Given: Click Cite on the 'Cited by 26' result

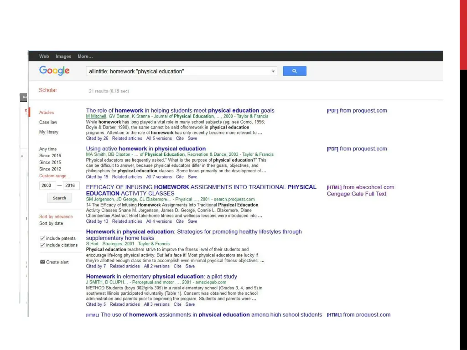Looking at the screenshot, I should point(180,139).
